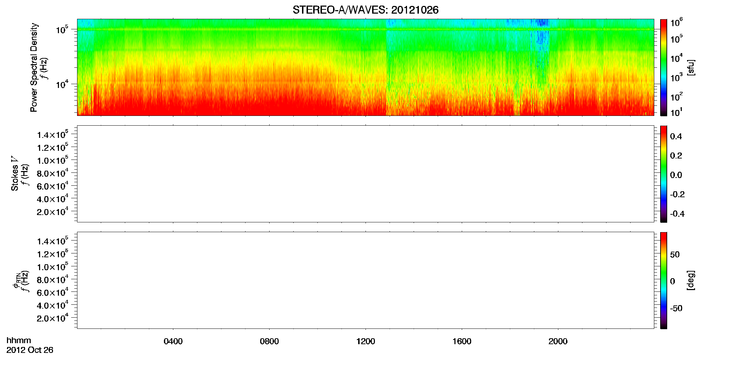This screenshot has width=731, height=377.
Task: Click inside the empty Stokes V panel
Action: pyautogui.click(x=365, y=174)
